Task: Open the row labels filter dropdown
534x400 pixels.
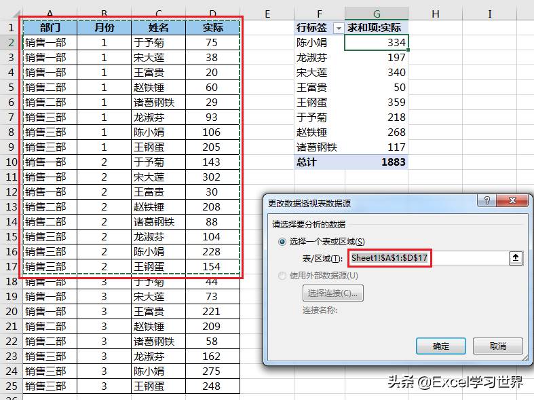Action: (x=339, y=29)
